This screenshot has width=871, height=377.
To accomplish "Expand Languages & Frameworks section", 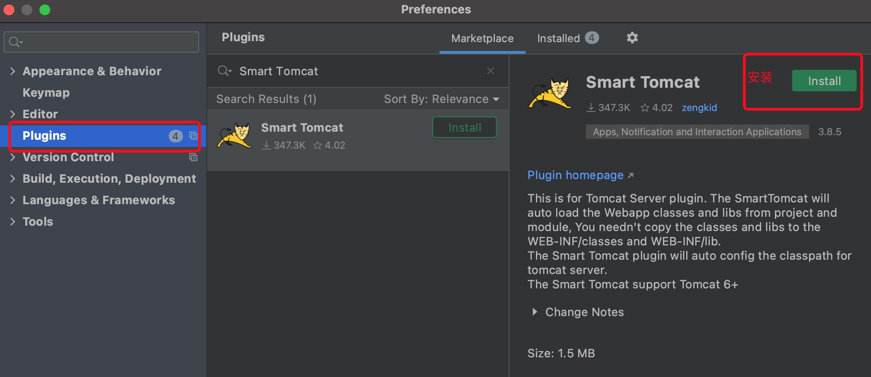I will pos(13,200).
